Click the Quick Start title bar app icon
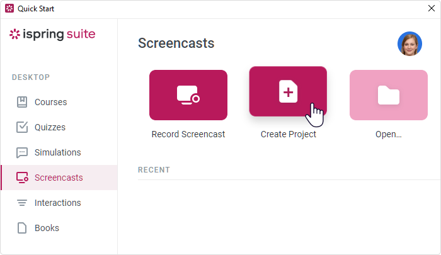 click(x=9, y=9)
